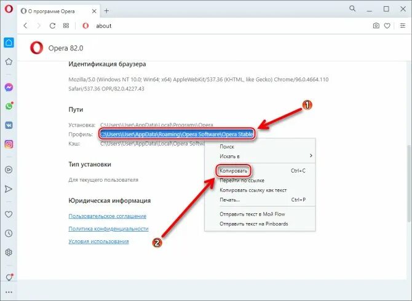Open Settings gear in the sidebar

click(x=9, y=252)
